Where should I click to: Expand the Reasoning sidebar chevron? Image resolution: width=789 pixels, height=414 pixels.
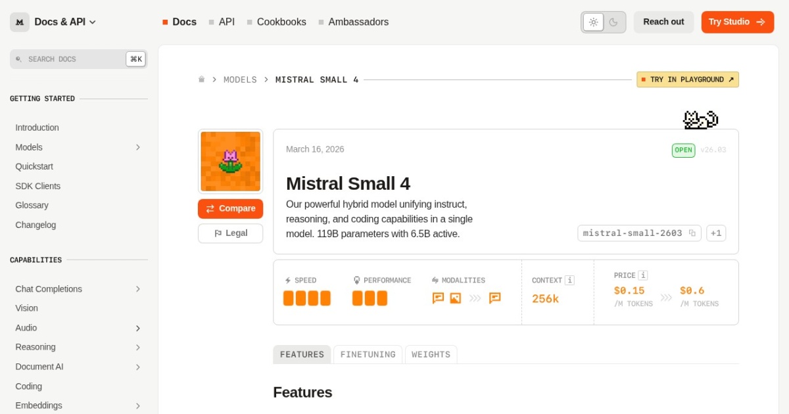[x=138, y=347]
